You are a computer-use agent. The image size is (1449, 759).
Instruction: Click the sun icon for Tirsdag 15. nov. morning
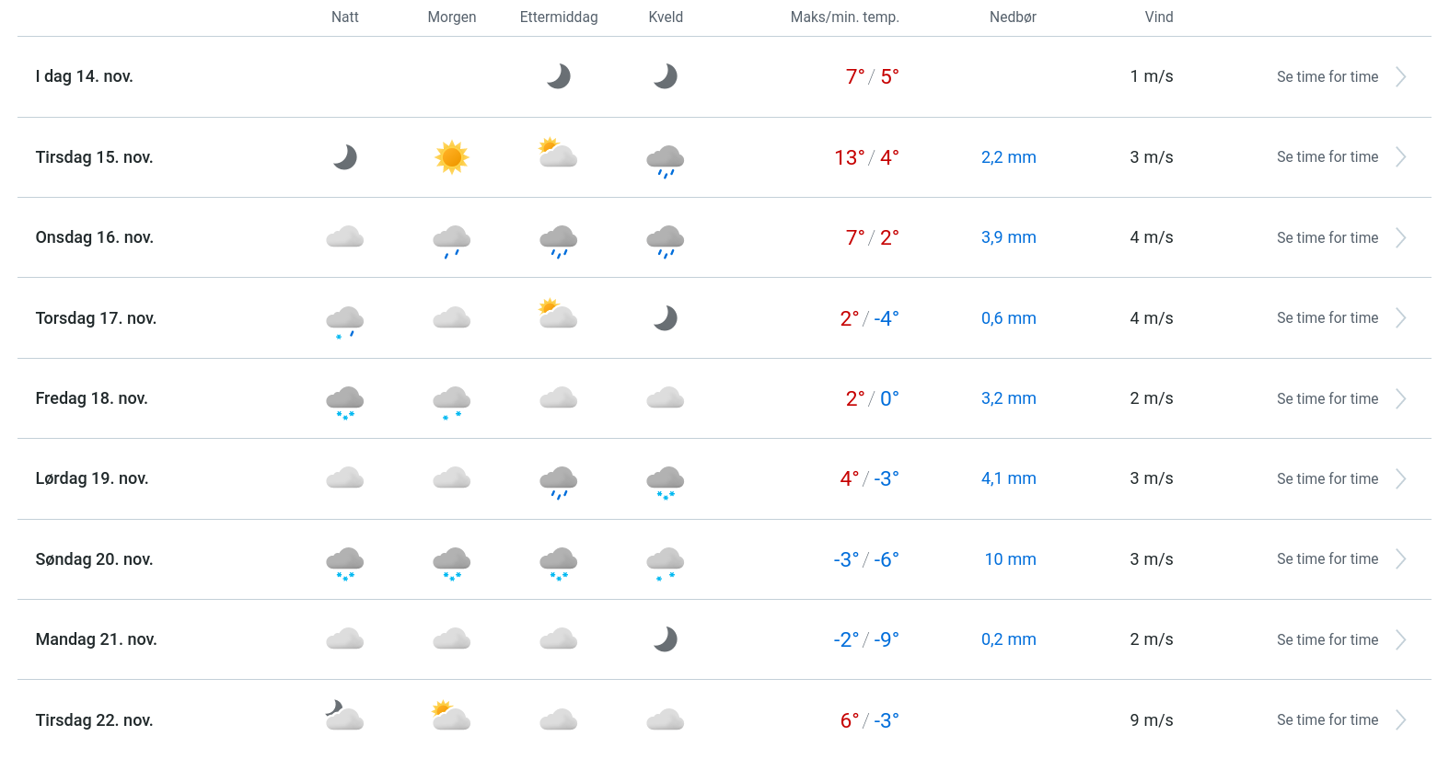[x=451, y=157]
